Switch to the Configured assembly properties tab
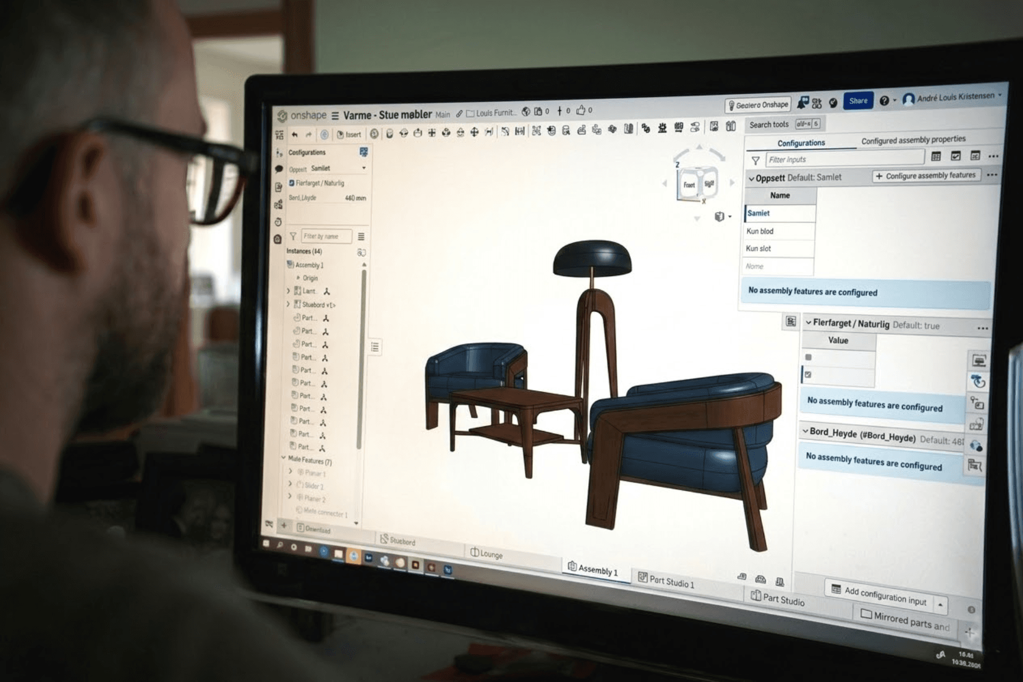Viewport: 1023px width, 682px height. click(x=914, y=141)
